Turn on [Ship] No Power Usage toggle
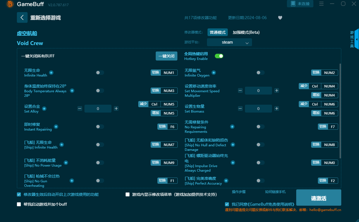The width and height of the screenshot is (359, 222). click(100, 163)
